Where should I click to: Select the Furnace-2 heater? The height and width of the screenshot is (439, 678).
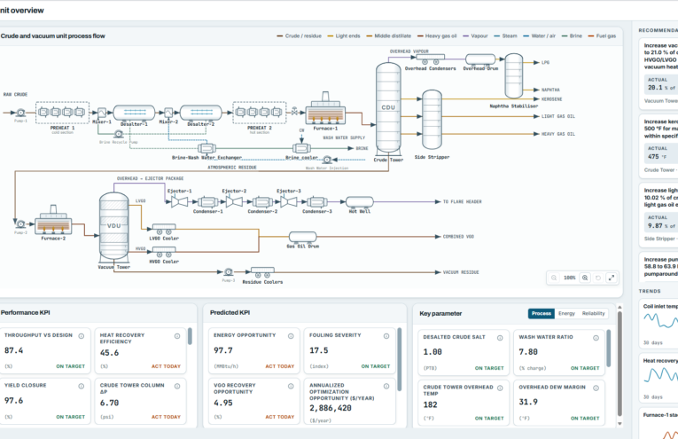coord(53,221)
